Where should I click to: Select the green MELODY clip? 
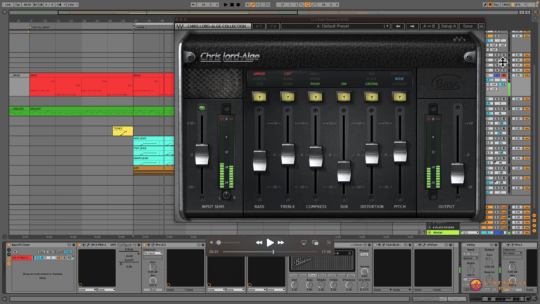pos(101,111)
